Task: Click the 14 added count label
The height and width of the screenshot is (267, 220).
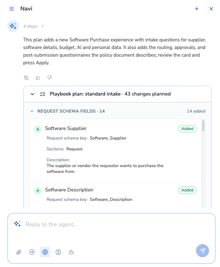Action: click(196, 111)
